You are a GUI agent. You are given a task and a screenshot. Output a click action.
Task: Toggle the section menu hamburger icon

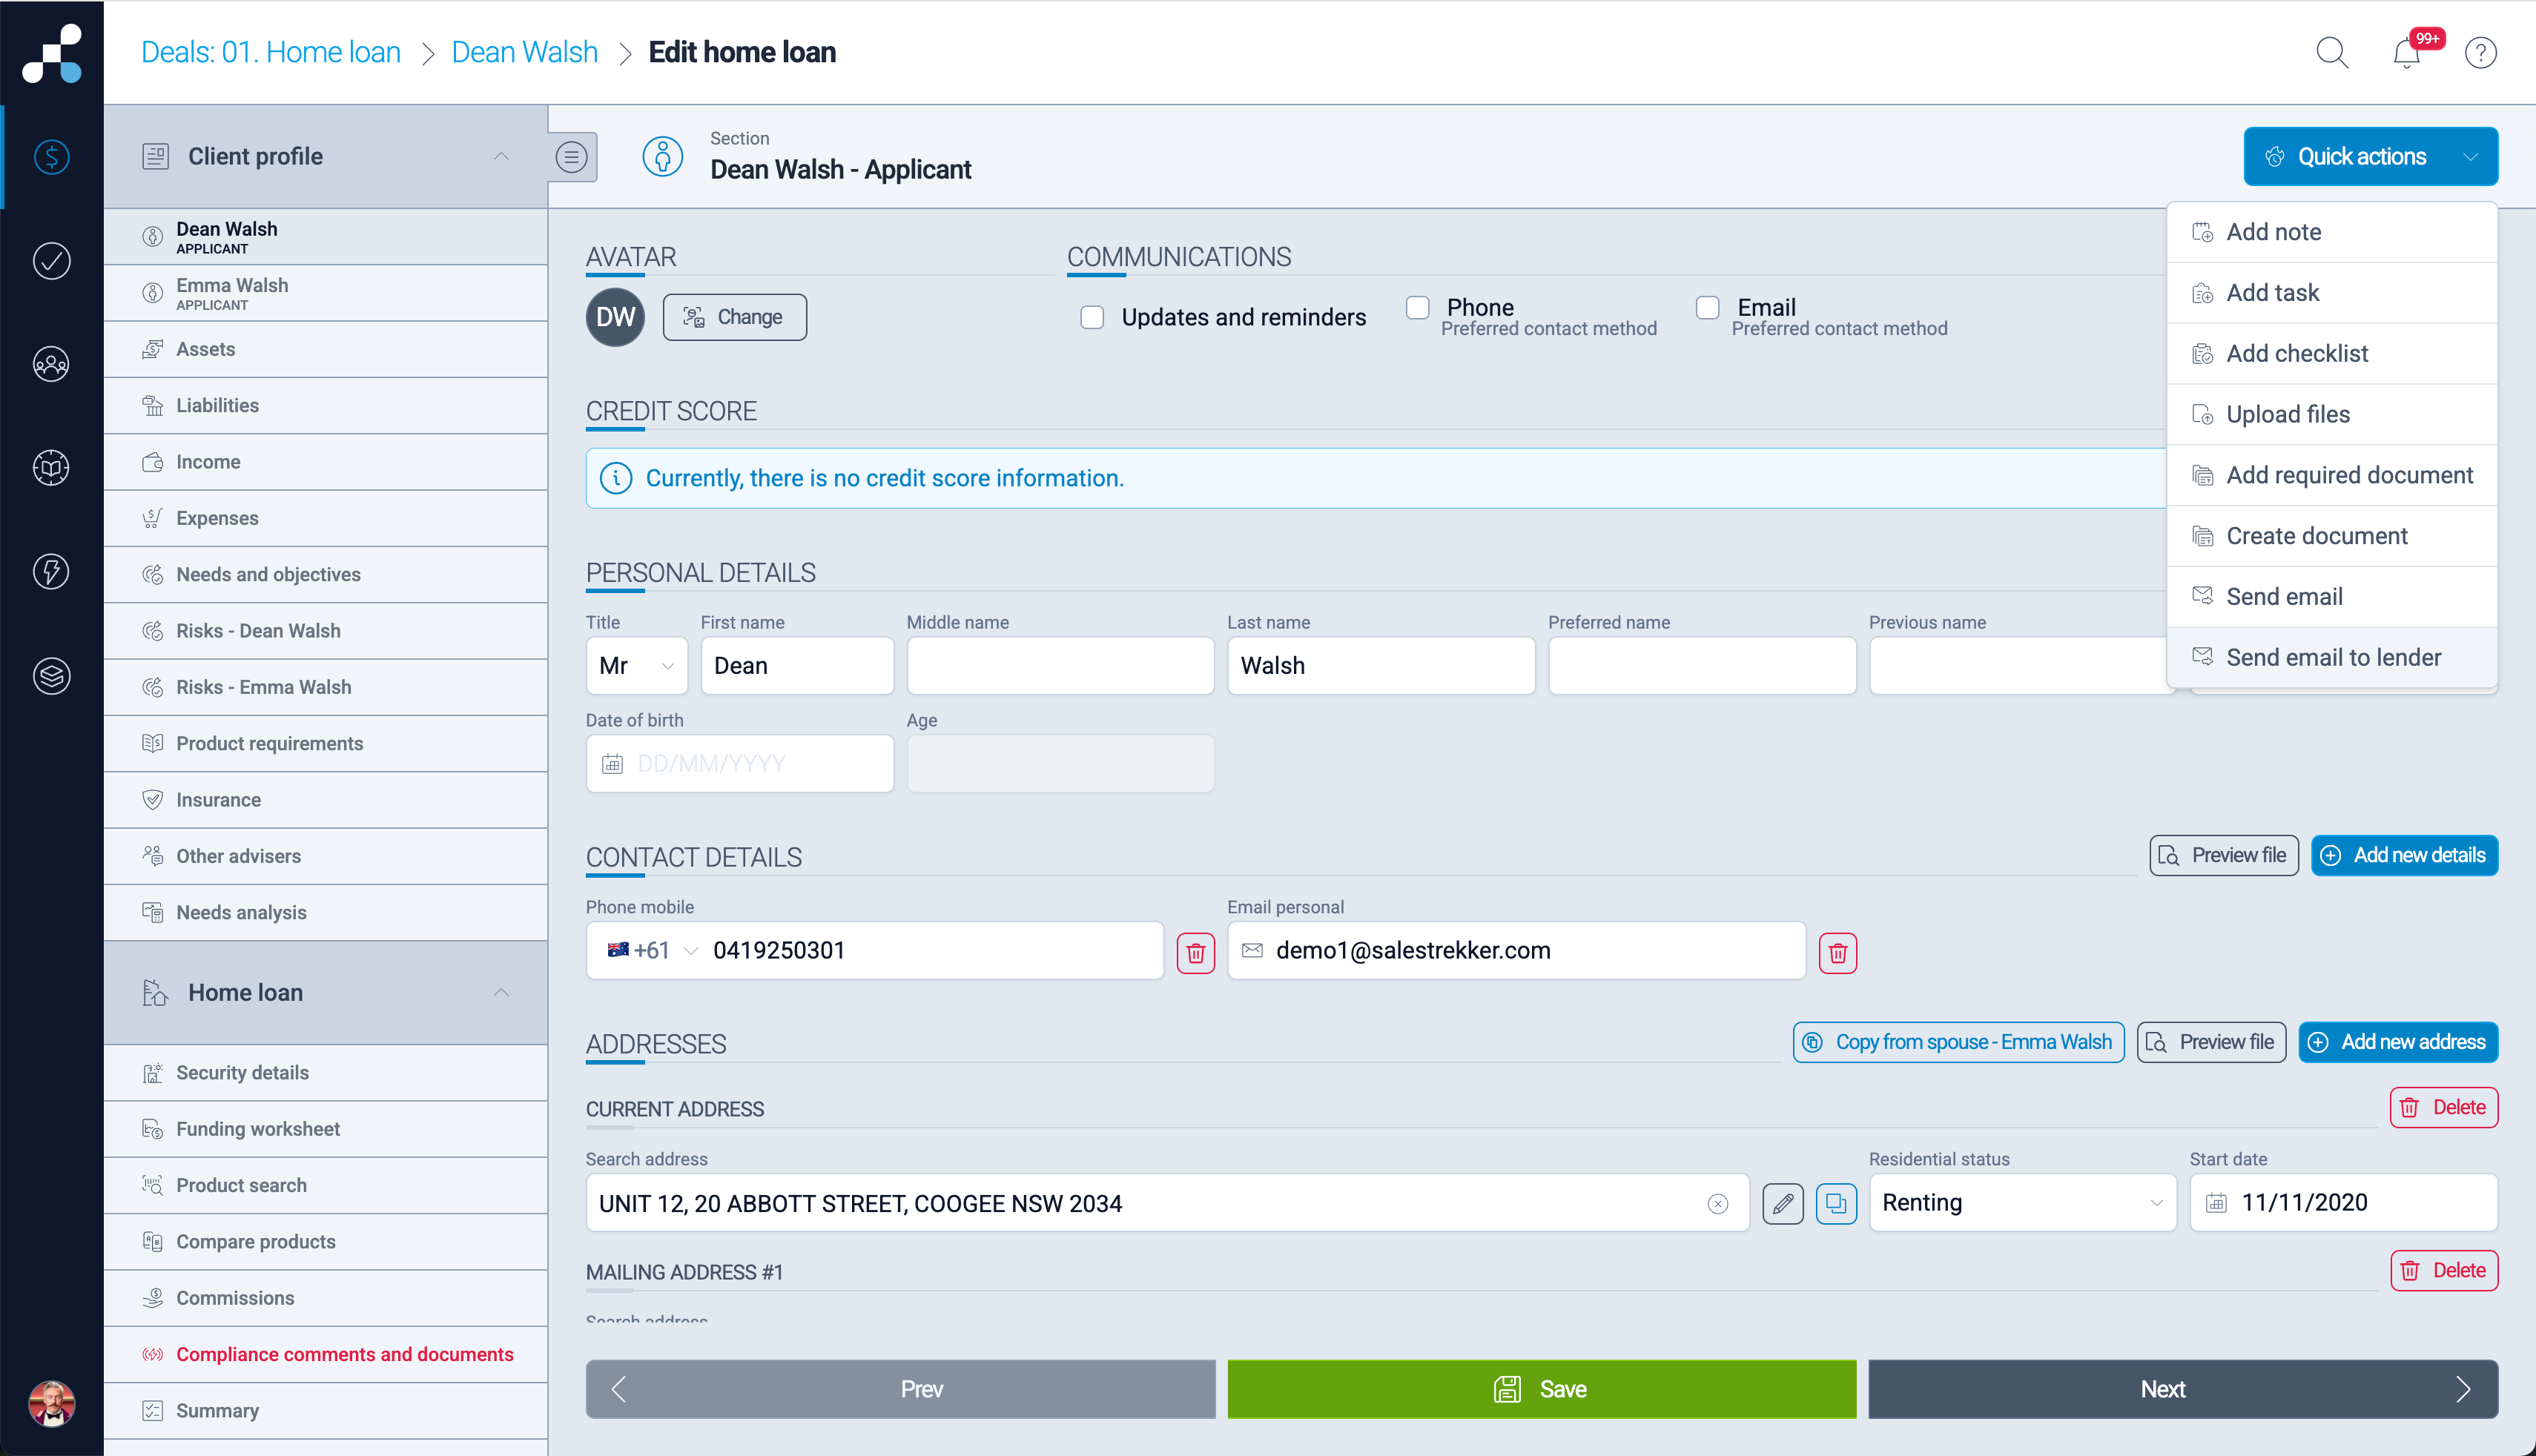[571, 157]
